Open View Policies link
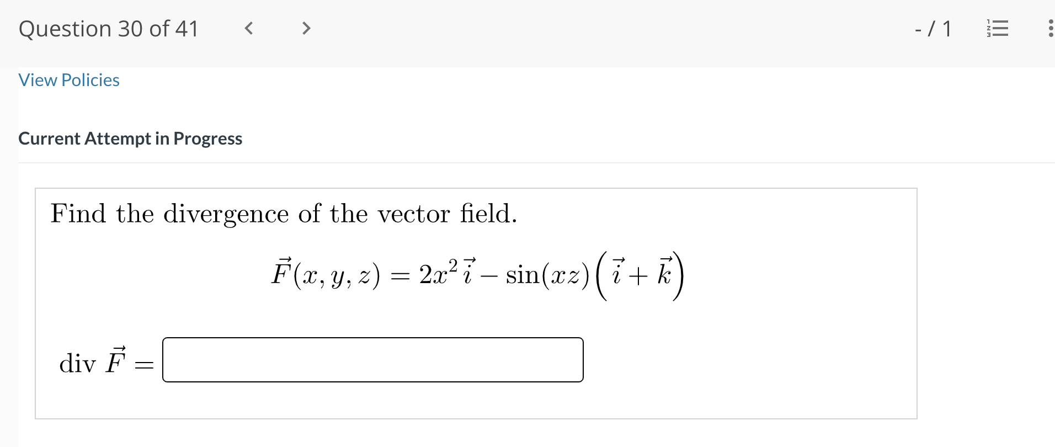Viewport: 1055px width, 447px height. [68, 80]
